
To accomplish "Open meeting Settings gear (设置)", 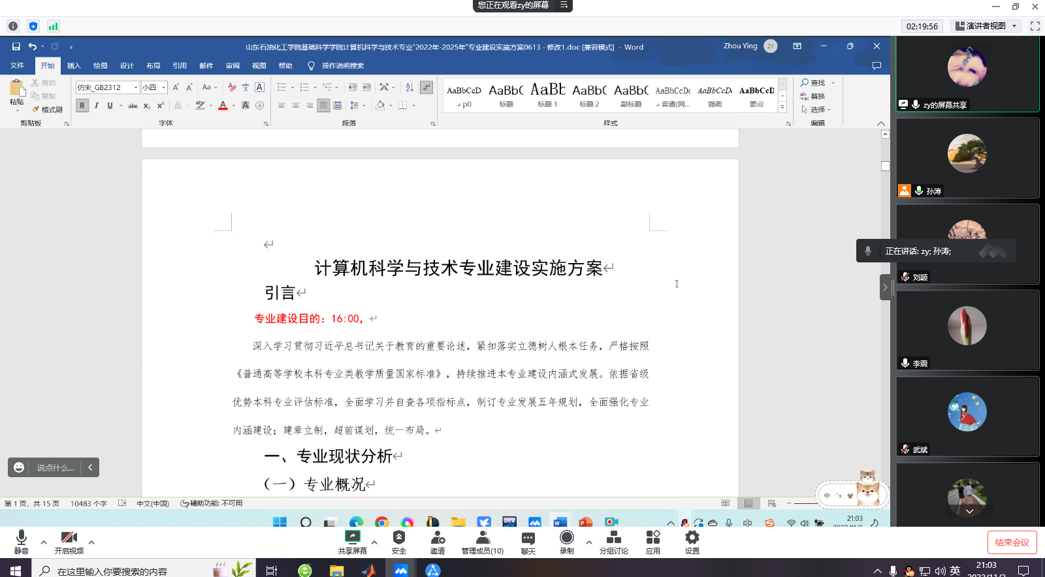I will [x=692, y=538].
